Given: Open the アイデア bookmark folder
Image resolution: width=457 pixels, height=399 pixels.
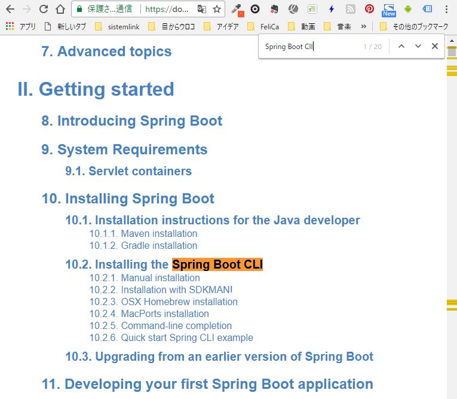Looking at the screenshot, I should [x=221, y=26].
